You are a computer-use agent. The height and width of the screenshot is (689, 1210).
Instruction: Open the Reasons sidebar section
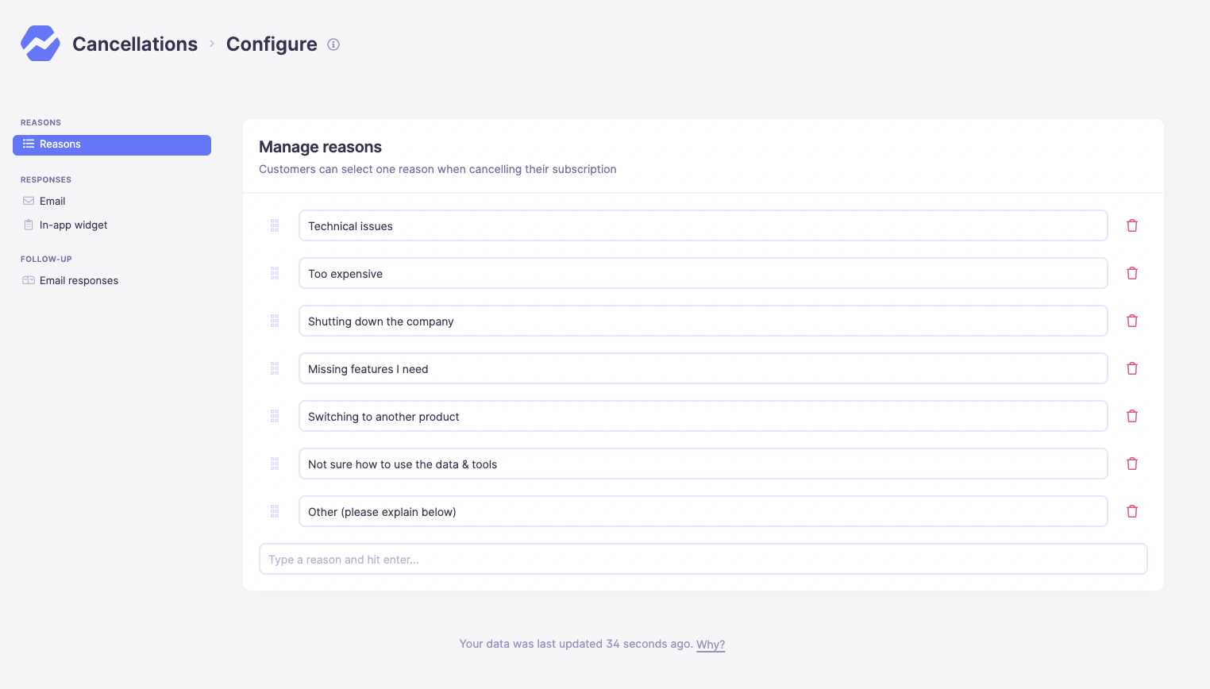[x=112, y=144]
